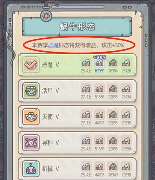Open the blue 恶魔 link in season notice
Screen dimensions: 155x180
click(x=53, y=45)
